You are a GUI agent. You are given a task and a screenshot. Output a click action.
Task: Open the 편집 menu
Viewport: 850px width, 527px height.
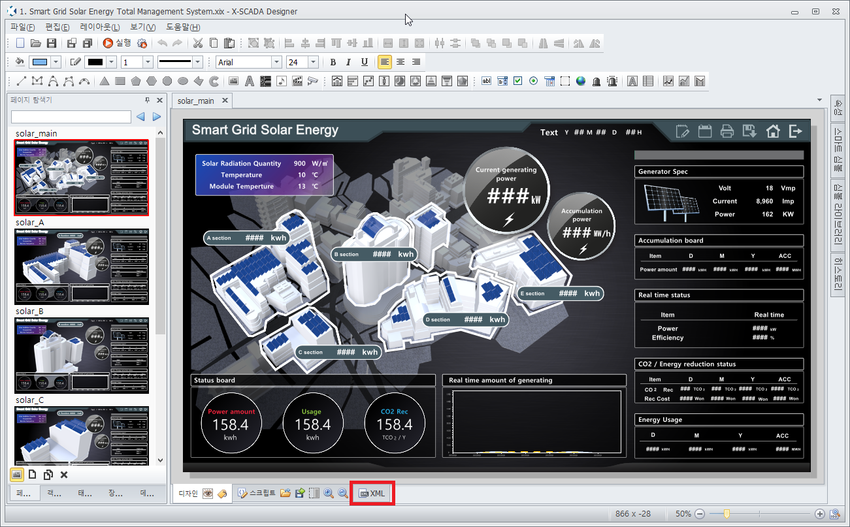point(57,27)
